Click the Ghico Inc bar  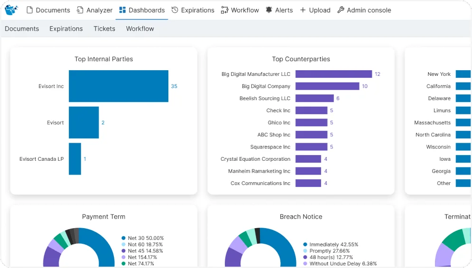311,122
